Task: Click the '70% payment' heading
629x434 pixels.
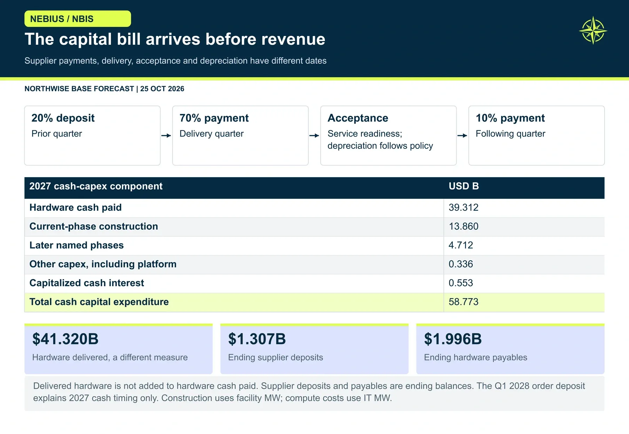Action: click(x=214, y=118)
